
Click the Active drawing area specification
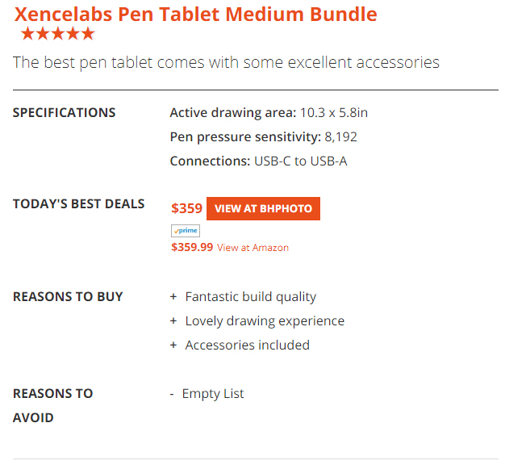point(269,113)
